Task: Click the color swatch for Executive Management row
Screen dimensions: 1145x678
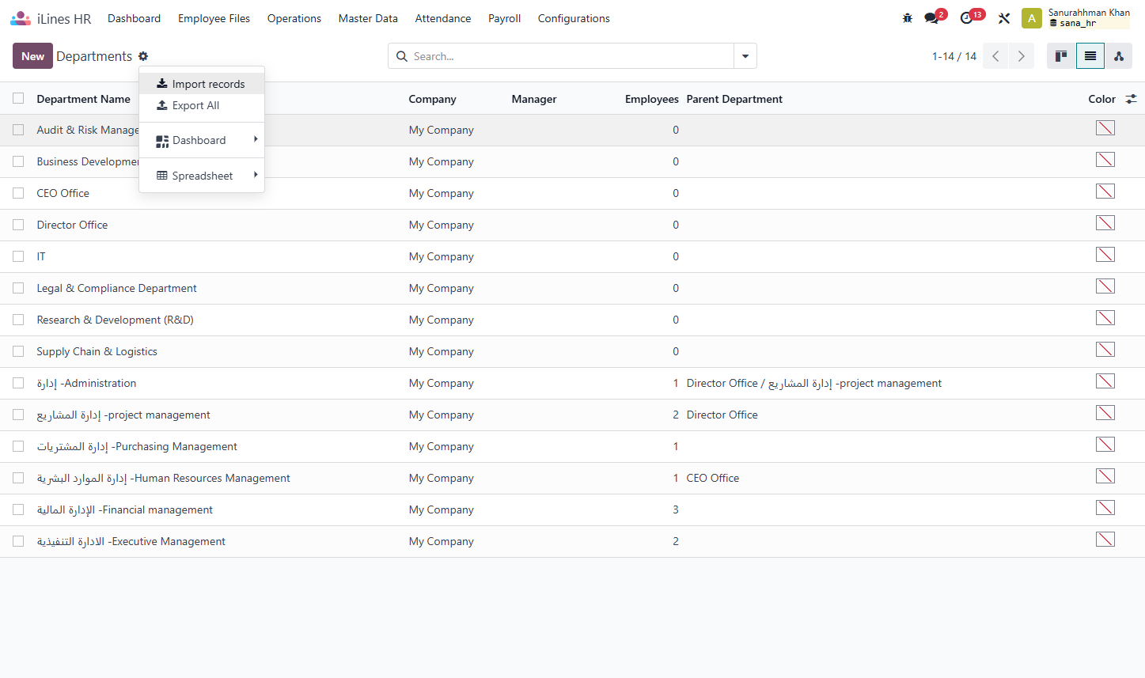Action: point(1105,540)
